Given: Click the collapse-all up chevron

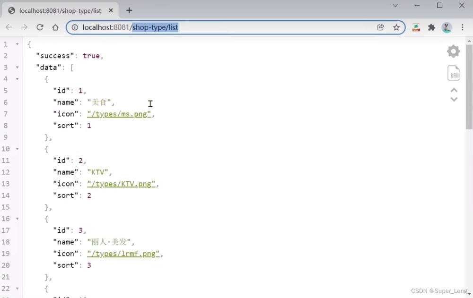Looking at the screenshot, I should point(454,90).
